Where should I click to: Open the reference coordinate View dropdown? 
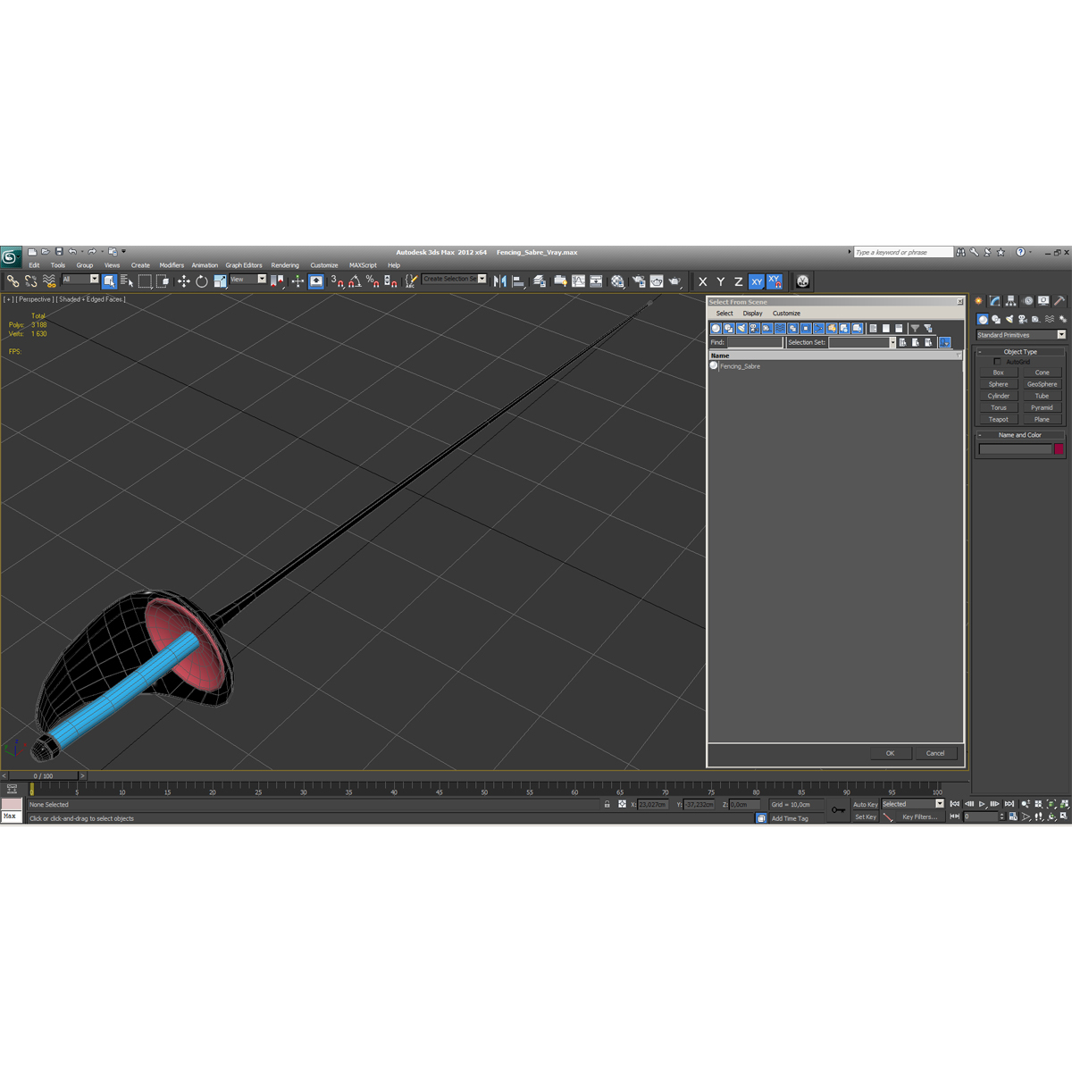tap(248, 280)
